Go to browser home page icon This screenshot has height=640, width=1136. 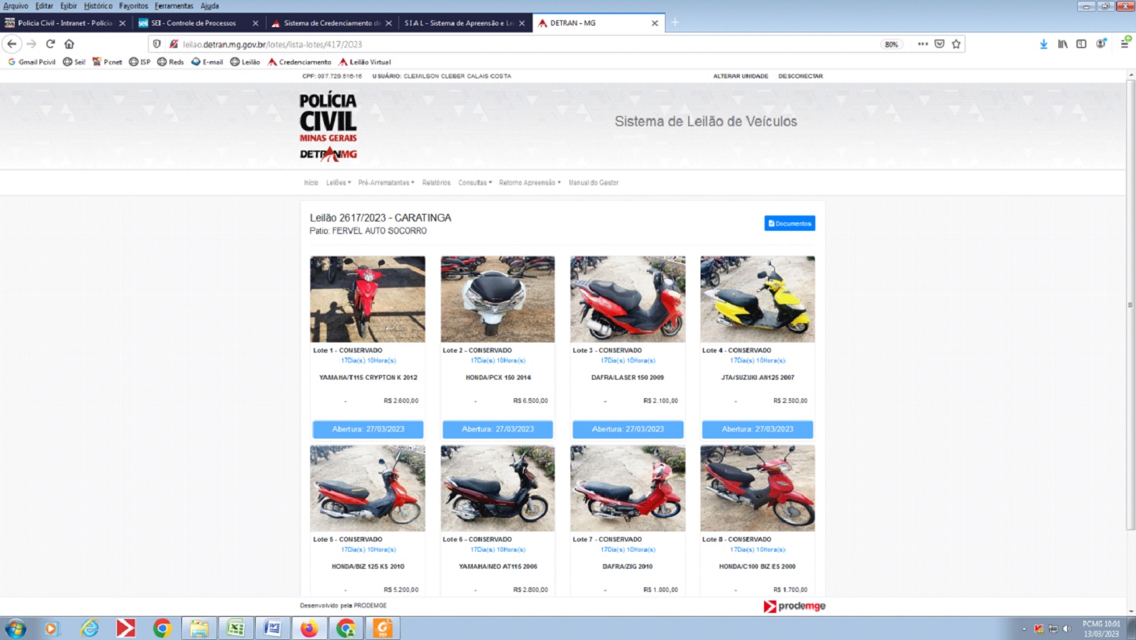(x=69, y=44)
